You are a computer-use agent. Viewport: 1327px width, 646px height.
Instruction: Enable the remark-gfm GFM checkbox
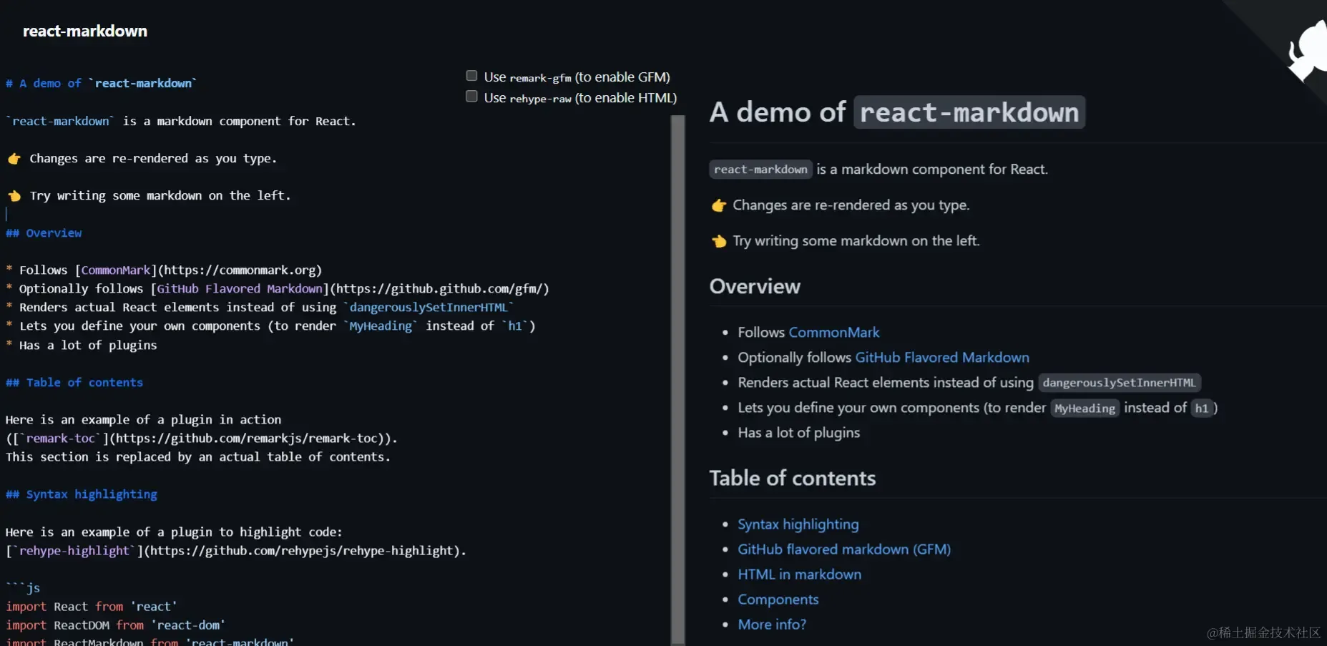[471, 76]
